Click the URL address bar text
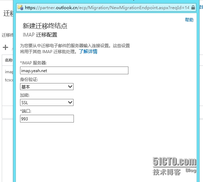Image resolution: width=203 pixels, height=182 pixels. tap(107, 8)
